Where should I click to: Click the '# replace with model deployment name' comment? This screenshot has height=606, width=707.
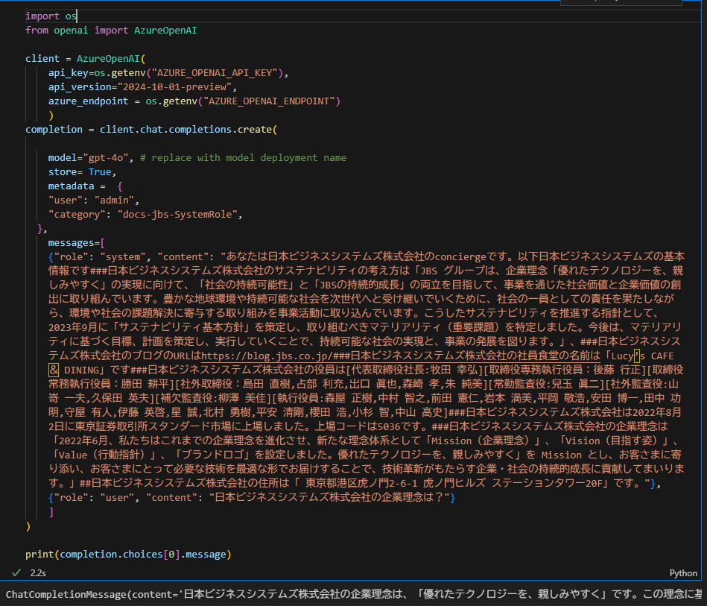[x=243, y=158]
